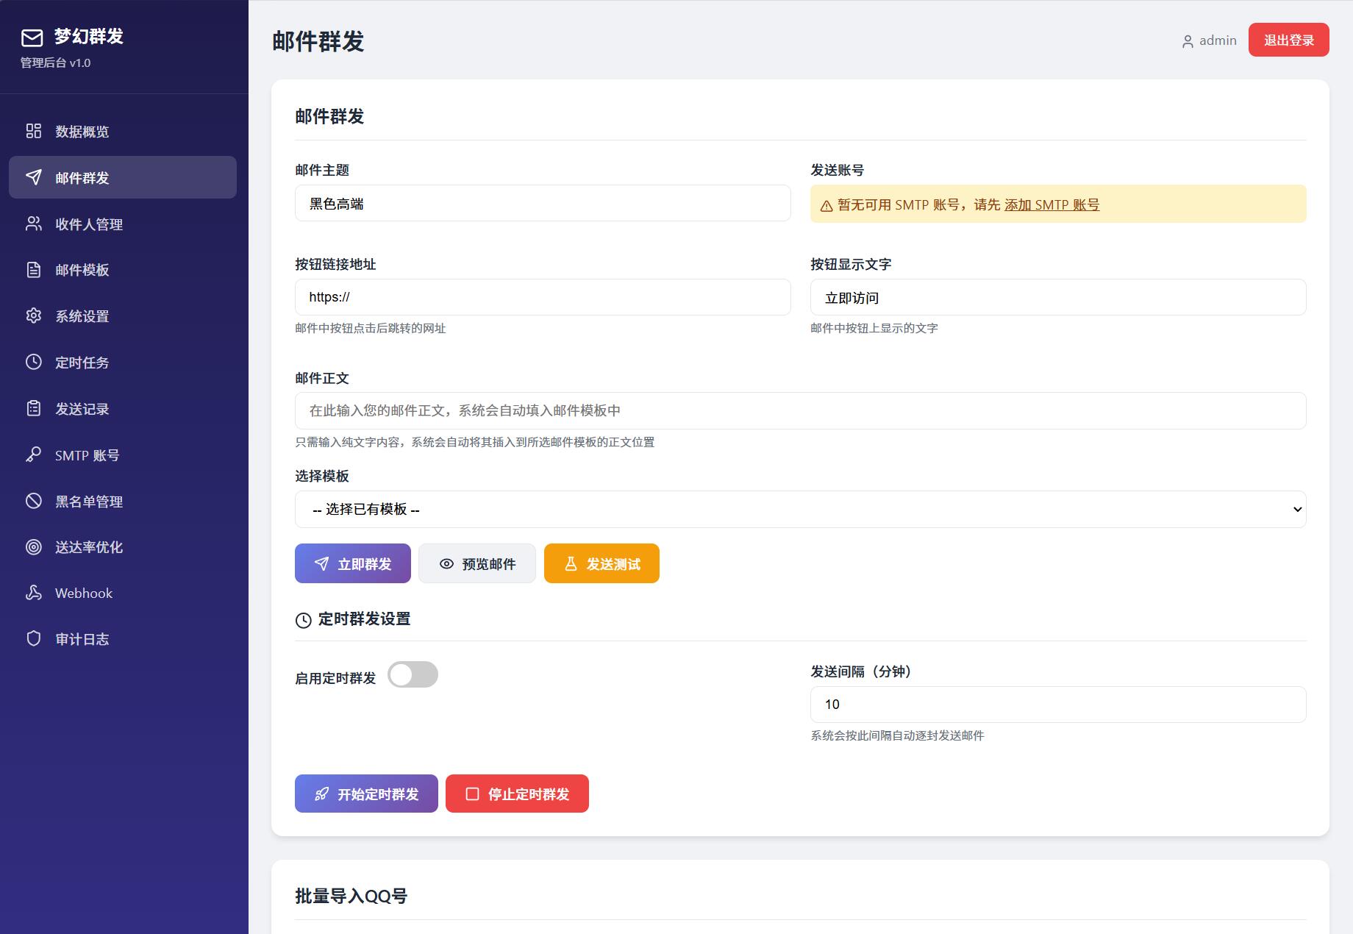Screen dimensions: 1353x934
Task: Click the Webhook icon in the sidebar
Action: (x=34, y=593)
